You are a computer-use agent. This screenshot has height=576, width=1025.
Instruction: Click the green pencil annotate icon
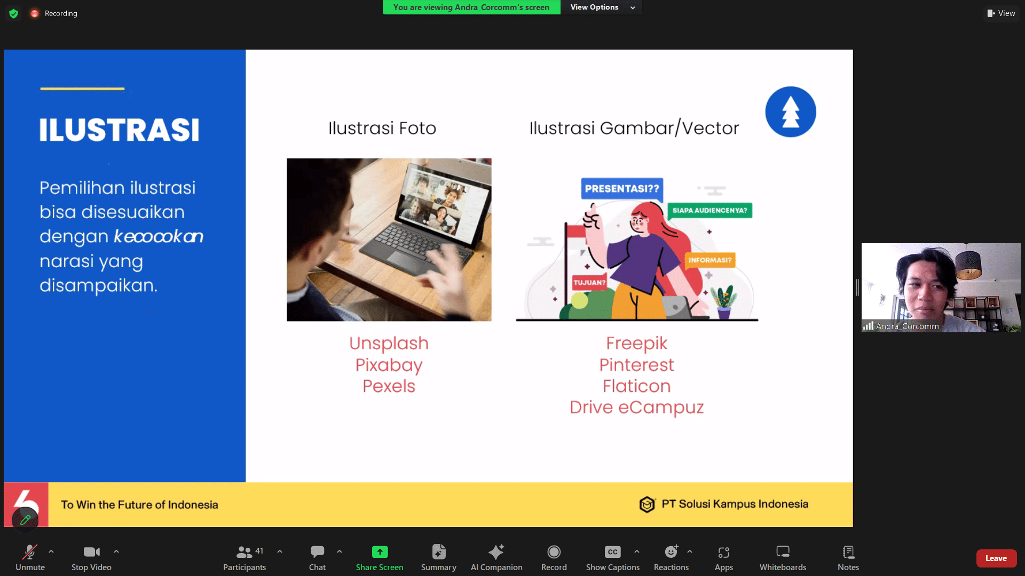[25, 519]
